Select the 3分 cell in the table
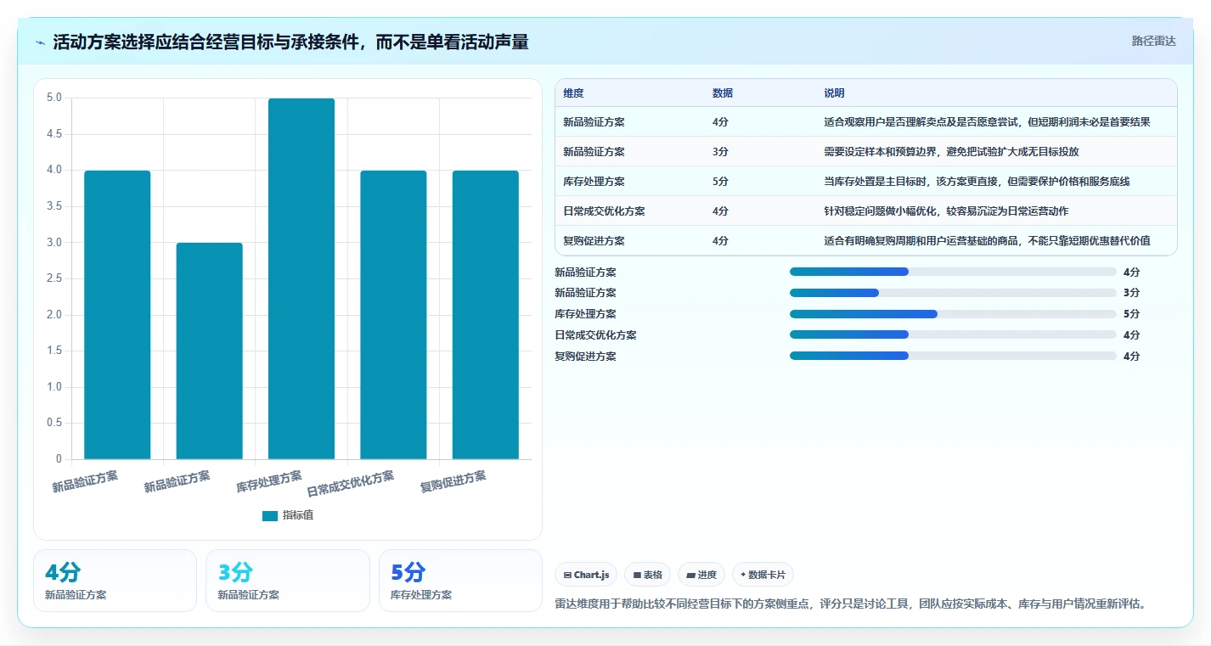This screenshot has width=1211, height=646. click(720, 152)
